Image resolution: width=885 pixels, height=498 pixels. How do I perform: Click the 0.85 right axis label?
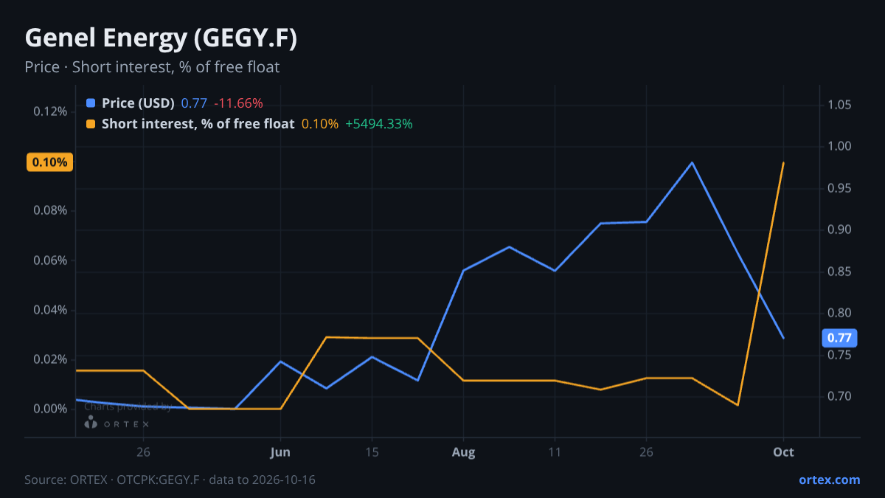pos(839,272)
